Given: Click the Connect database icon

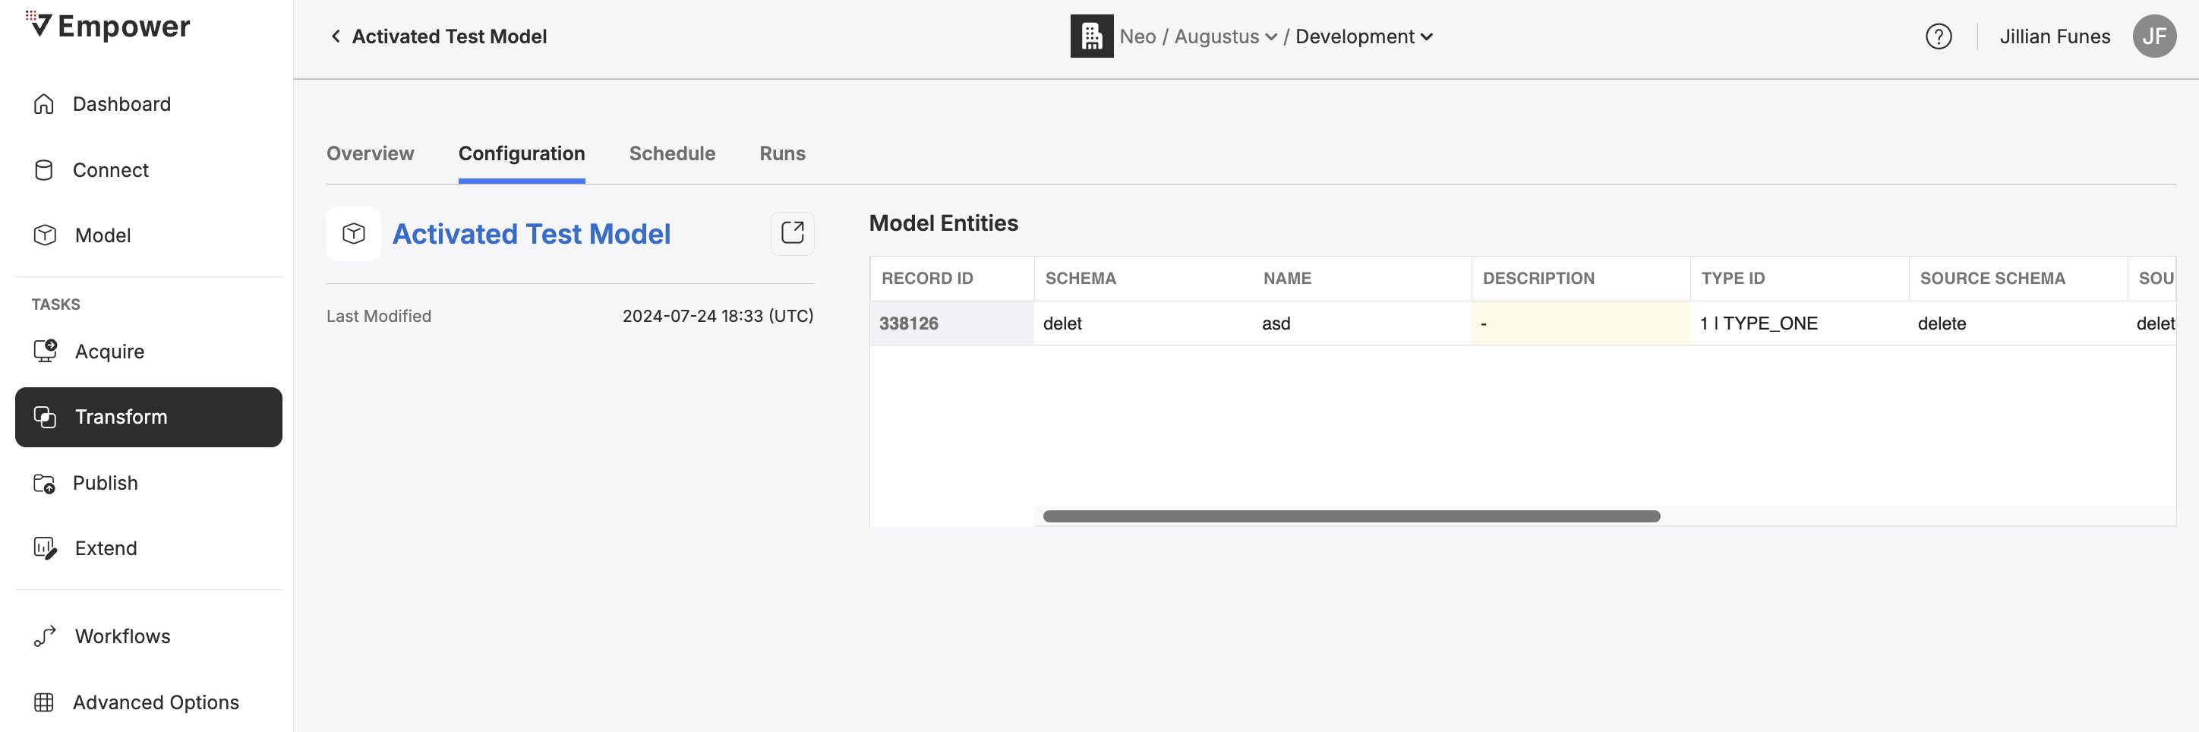Looking at the screenshot, I should 43,170.
